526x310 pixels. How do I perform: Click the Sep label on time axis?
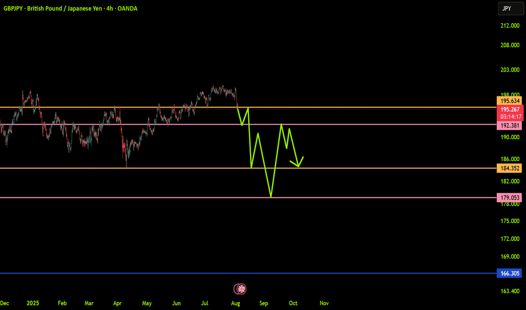pyautogui.click(x=264, y=303)
